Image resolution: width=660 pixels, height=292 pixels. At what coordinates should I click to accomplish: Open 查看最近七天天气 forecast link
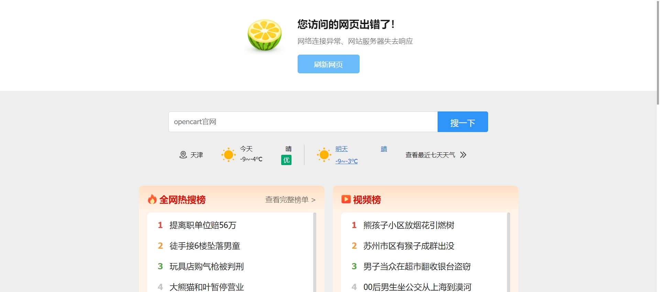[x=430, y=155]
